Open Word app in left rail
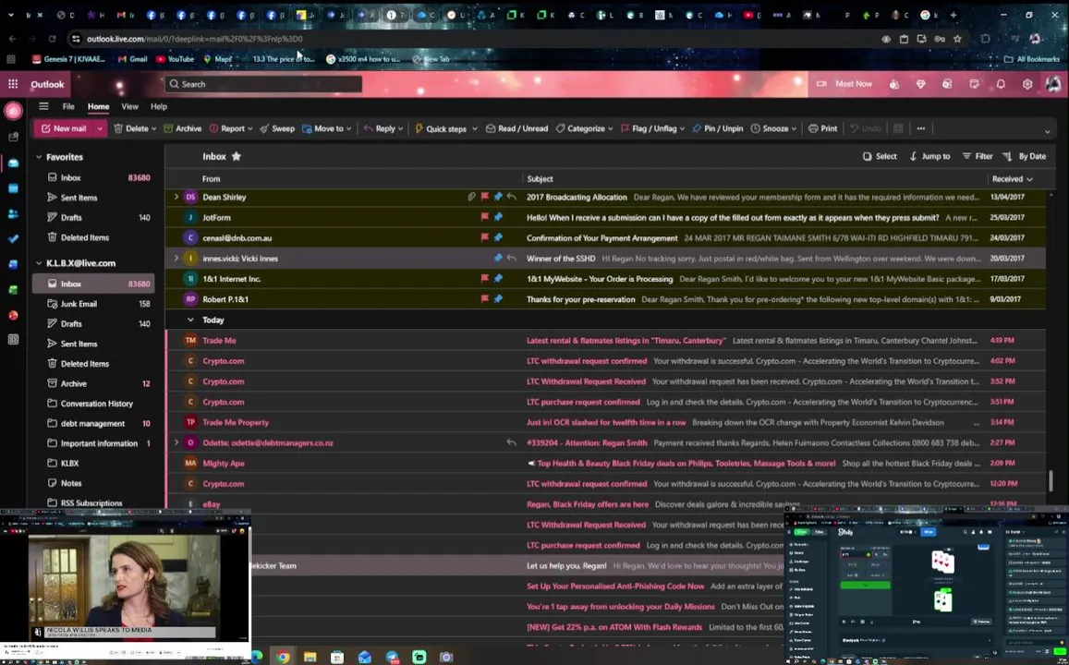1069x665 pixels. pyautogui.click(x=13, y=264)
